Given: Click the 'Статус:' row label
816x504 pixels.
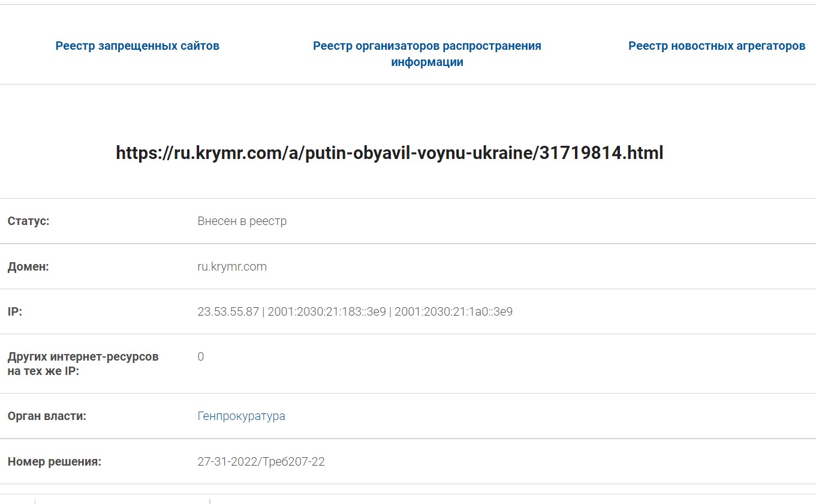Looking at the screenshot, I should [28, 221].
